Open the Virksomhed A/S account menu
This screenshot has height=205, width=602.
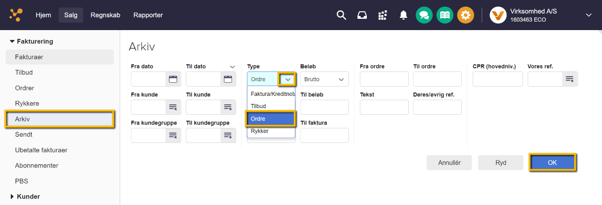(541, 15)
